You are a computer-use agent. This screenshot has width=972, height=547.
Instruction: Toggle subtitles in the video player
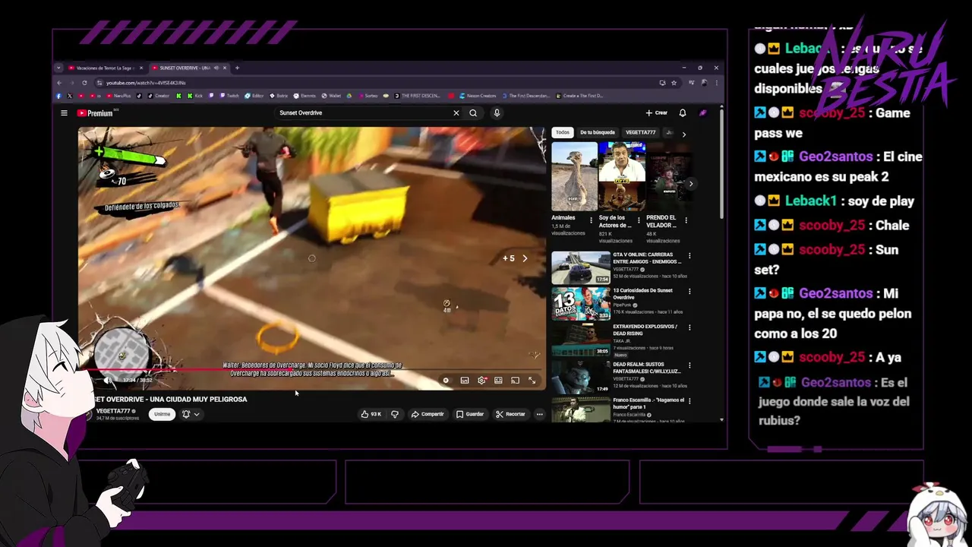pyautogui.click(x=465, y=381)
